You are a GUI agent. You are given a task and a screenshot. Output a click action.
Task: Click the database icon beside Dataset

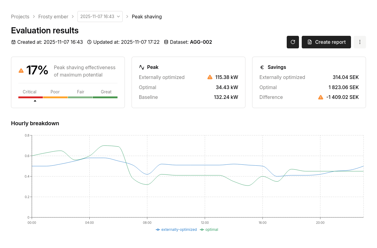(x=166, y=42)
